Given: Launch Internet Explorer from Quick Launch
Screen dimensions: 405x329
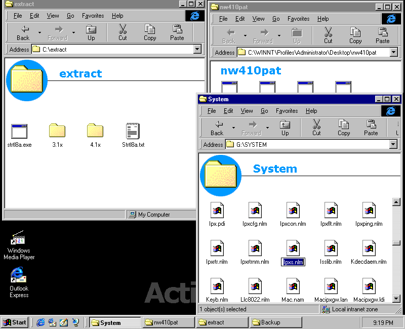Looking at the screenshot, I should pos(40,322).
